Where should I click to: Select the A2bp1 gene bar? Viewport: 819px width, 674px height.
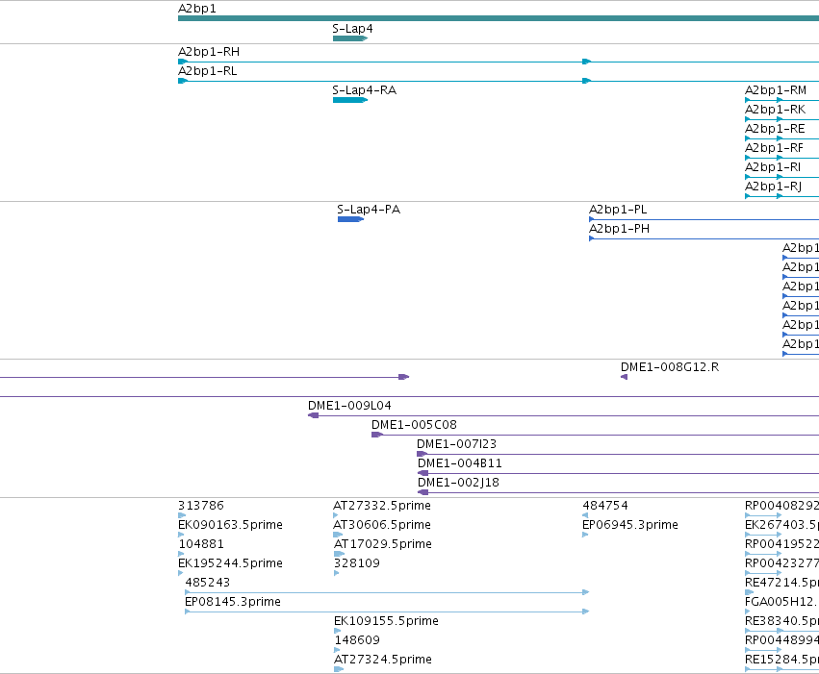pos(499,18)
